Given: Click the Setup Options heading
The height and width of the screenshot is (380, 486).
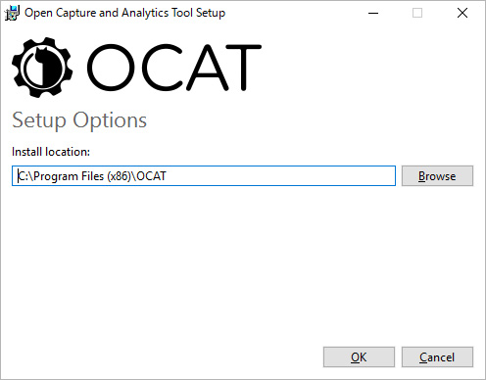Looking at the screenshot, I should point(79,120).
